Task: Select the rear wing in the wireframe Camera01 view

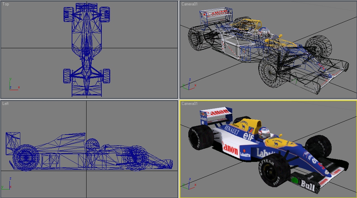Action: (216, 16)
